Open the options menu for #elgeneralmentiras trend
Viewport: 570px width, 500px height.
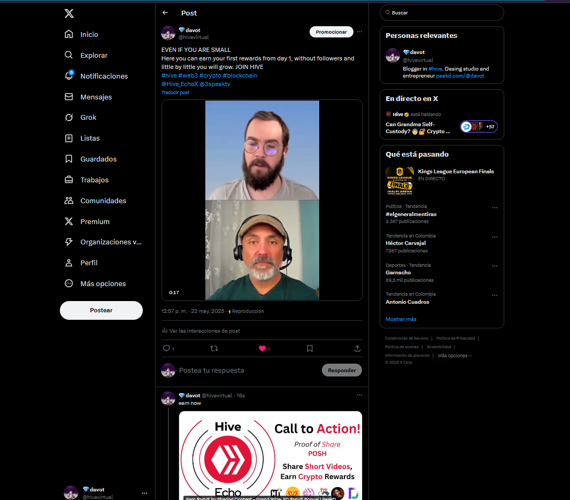(x=495, y=207)
